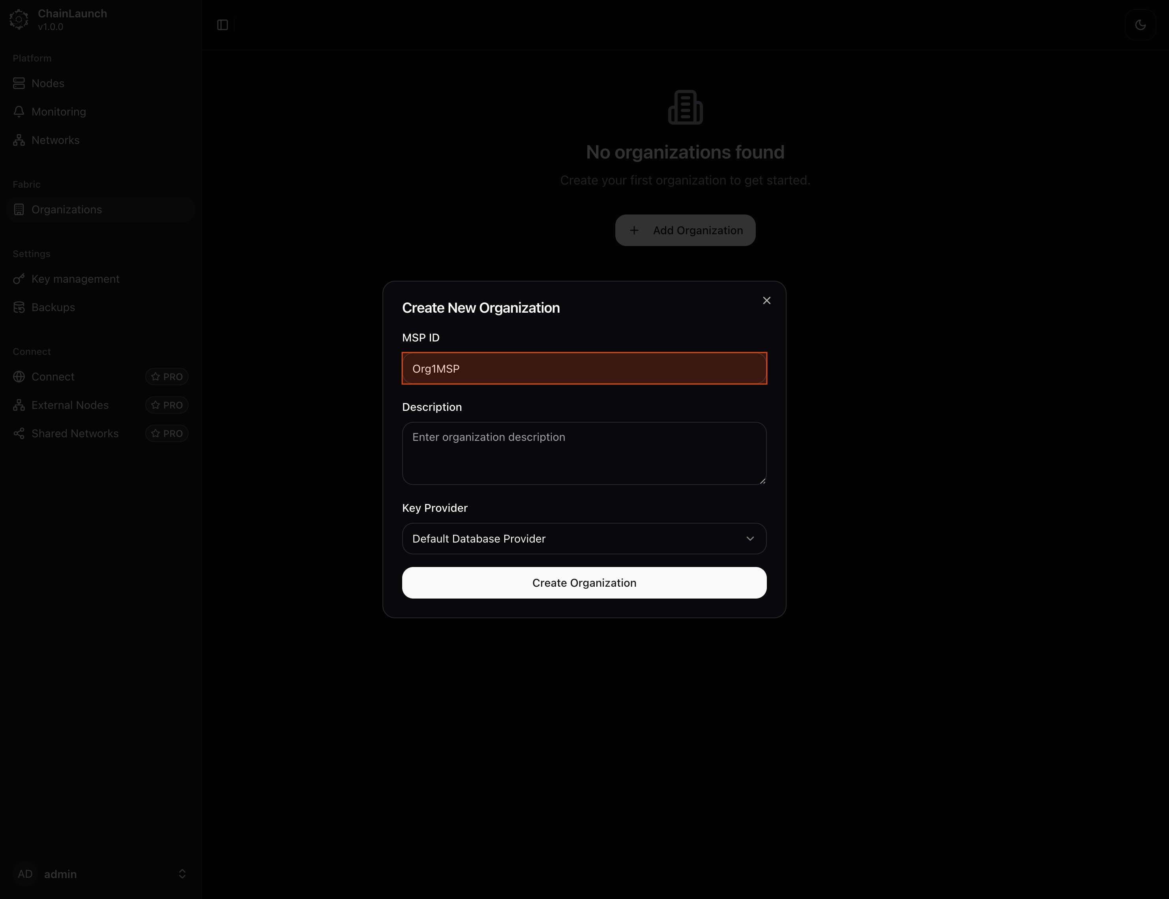Go to Organizations section
Screen dimensions: 1169x899
point(66,210)
